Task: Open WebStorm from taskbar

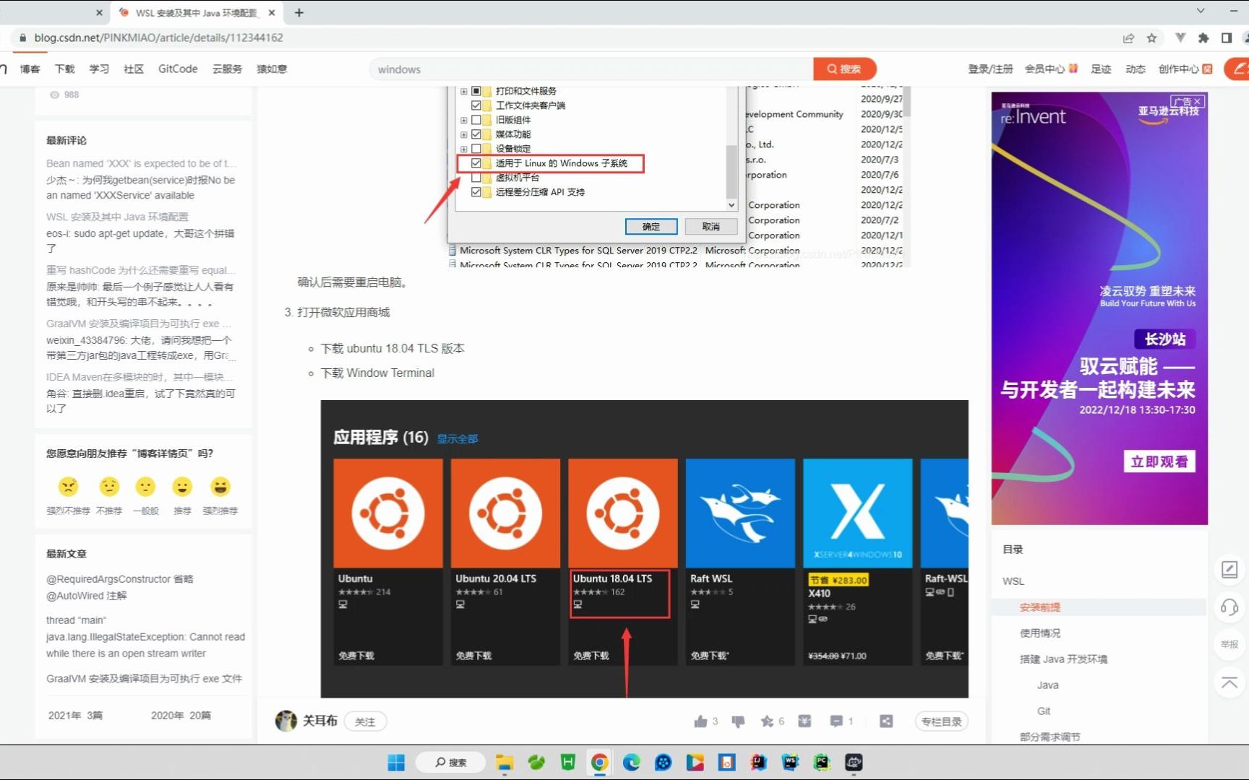Action: pos(790,762)
